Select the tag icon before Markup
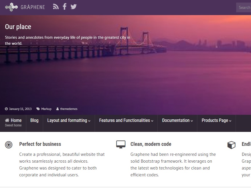251x188 pixels. [x=38, y=109]
